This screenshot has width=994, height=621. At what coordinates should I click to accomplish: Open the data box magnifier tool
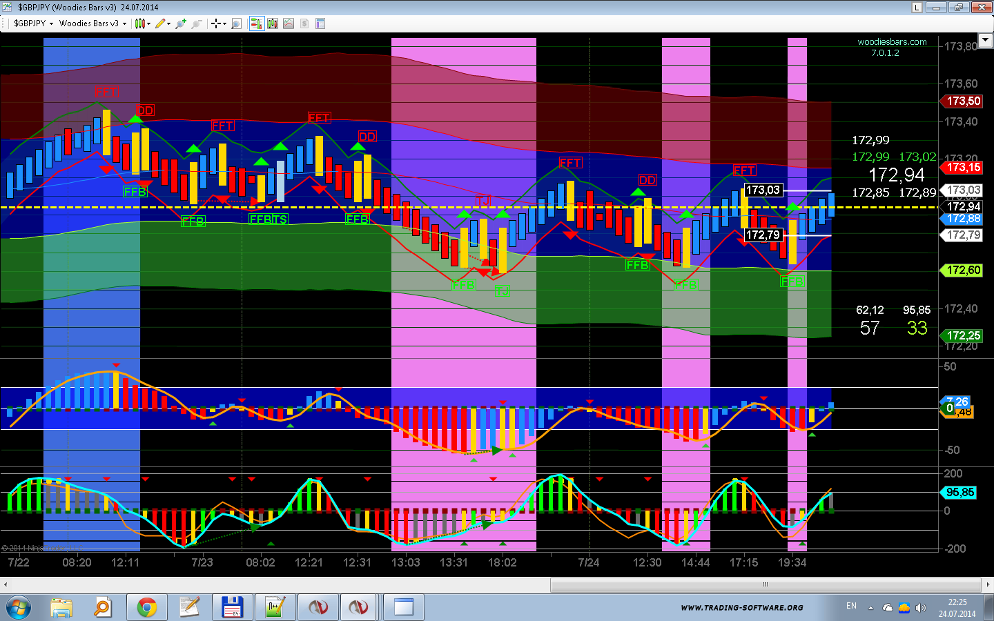236,23
